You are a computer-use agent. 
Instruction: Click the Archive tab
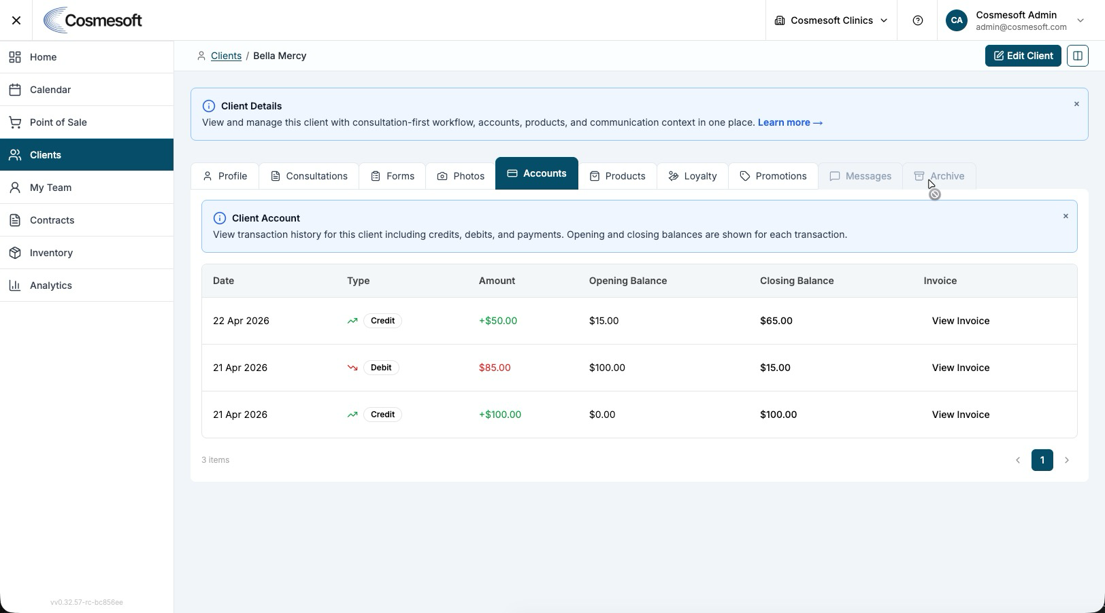(939, 176)
